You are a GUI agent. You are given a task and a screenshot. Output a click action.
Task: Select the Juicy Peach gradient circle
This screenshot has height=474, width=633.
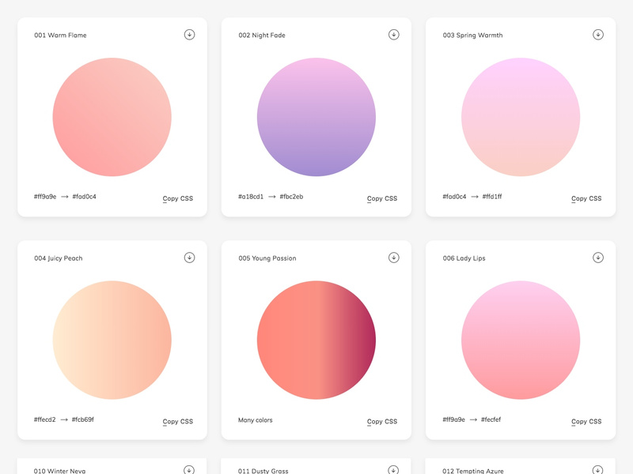(112, 340)
